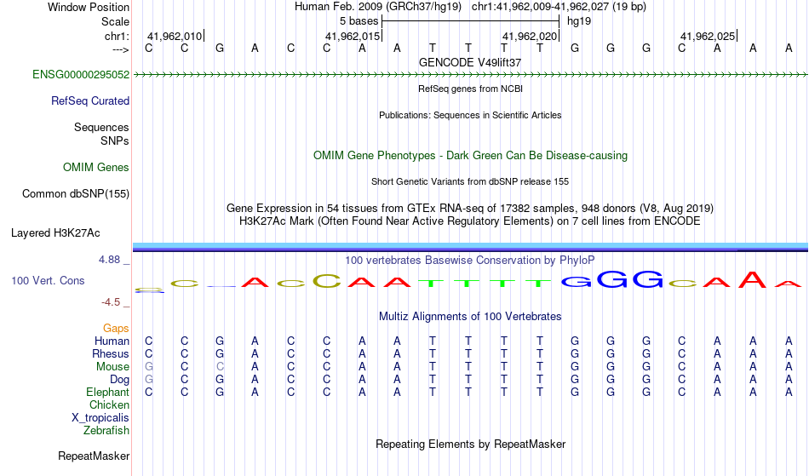Click the 4.88 PhyloP scale maximum label
Viewport: 809px width, 476px height.
pyautogui.click(x=110, y=260)
